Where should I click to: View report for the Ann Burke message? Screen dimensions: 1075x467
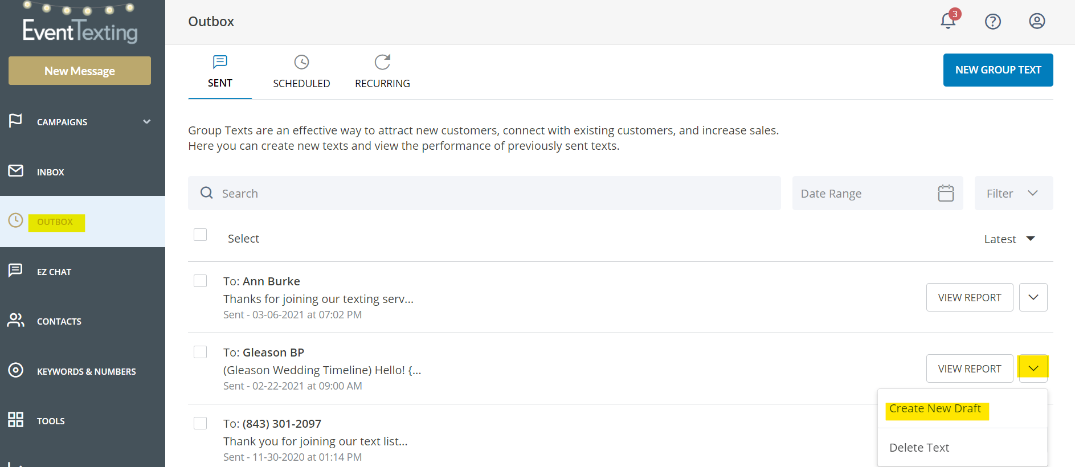(970, 297)
